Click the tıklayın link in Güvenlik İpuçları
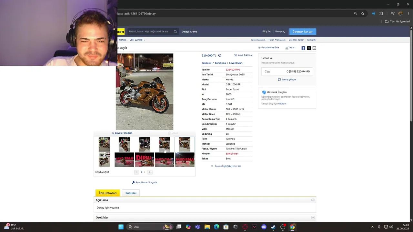Screen dimensions: 413x232 point(282,104)
